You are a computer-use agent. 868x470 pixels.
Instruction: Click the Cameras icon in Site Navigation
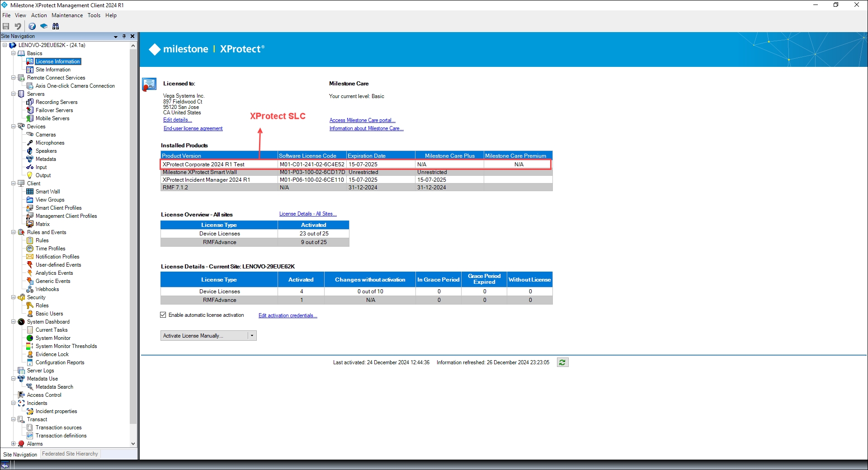(30, 135)
